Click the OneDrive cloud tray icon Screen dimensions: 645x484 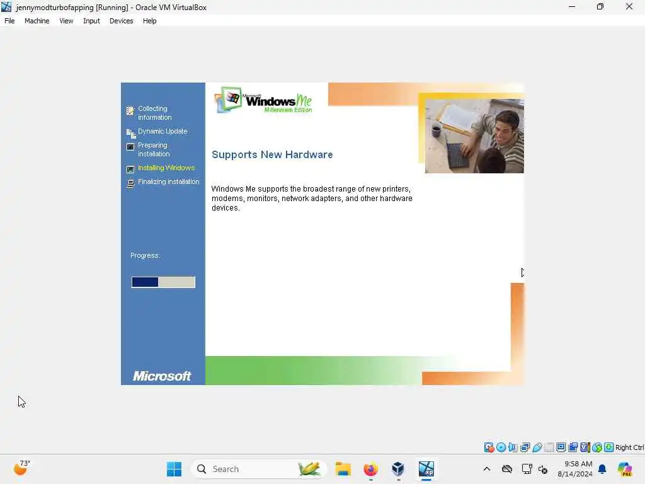507,469
